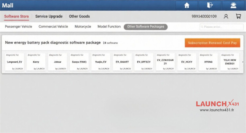Viewport: 246px width, 133px height.
Task: Open EV_SMART diagnostic software card
Action: click(x=122, y=62)
